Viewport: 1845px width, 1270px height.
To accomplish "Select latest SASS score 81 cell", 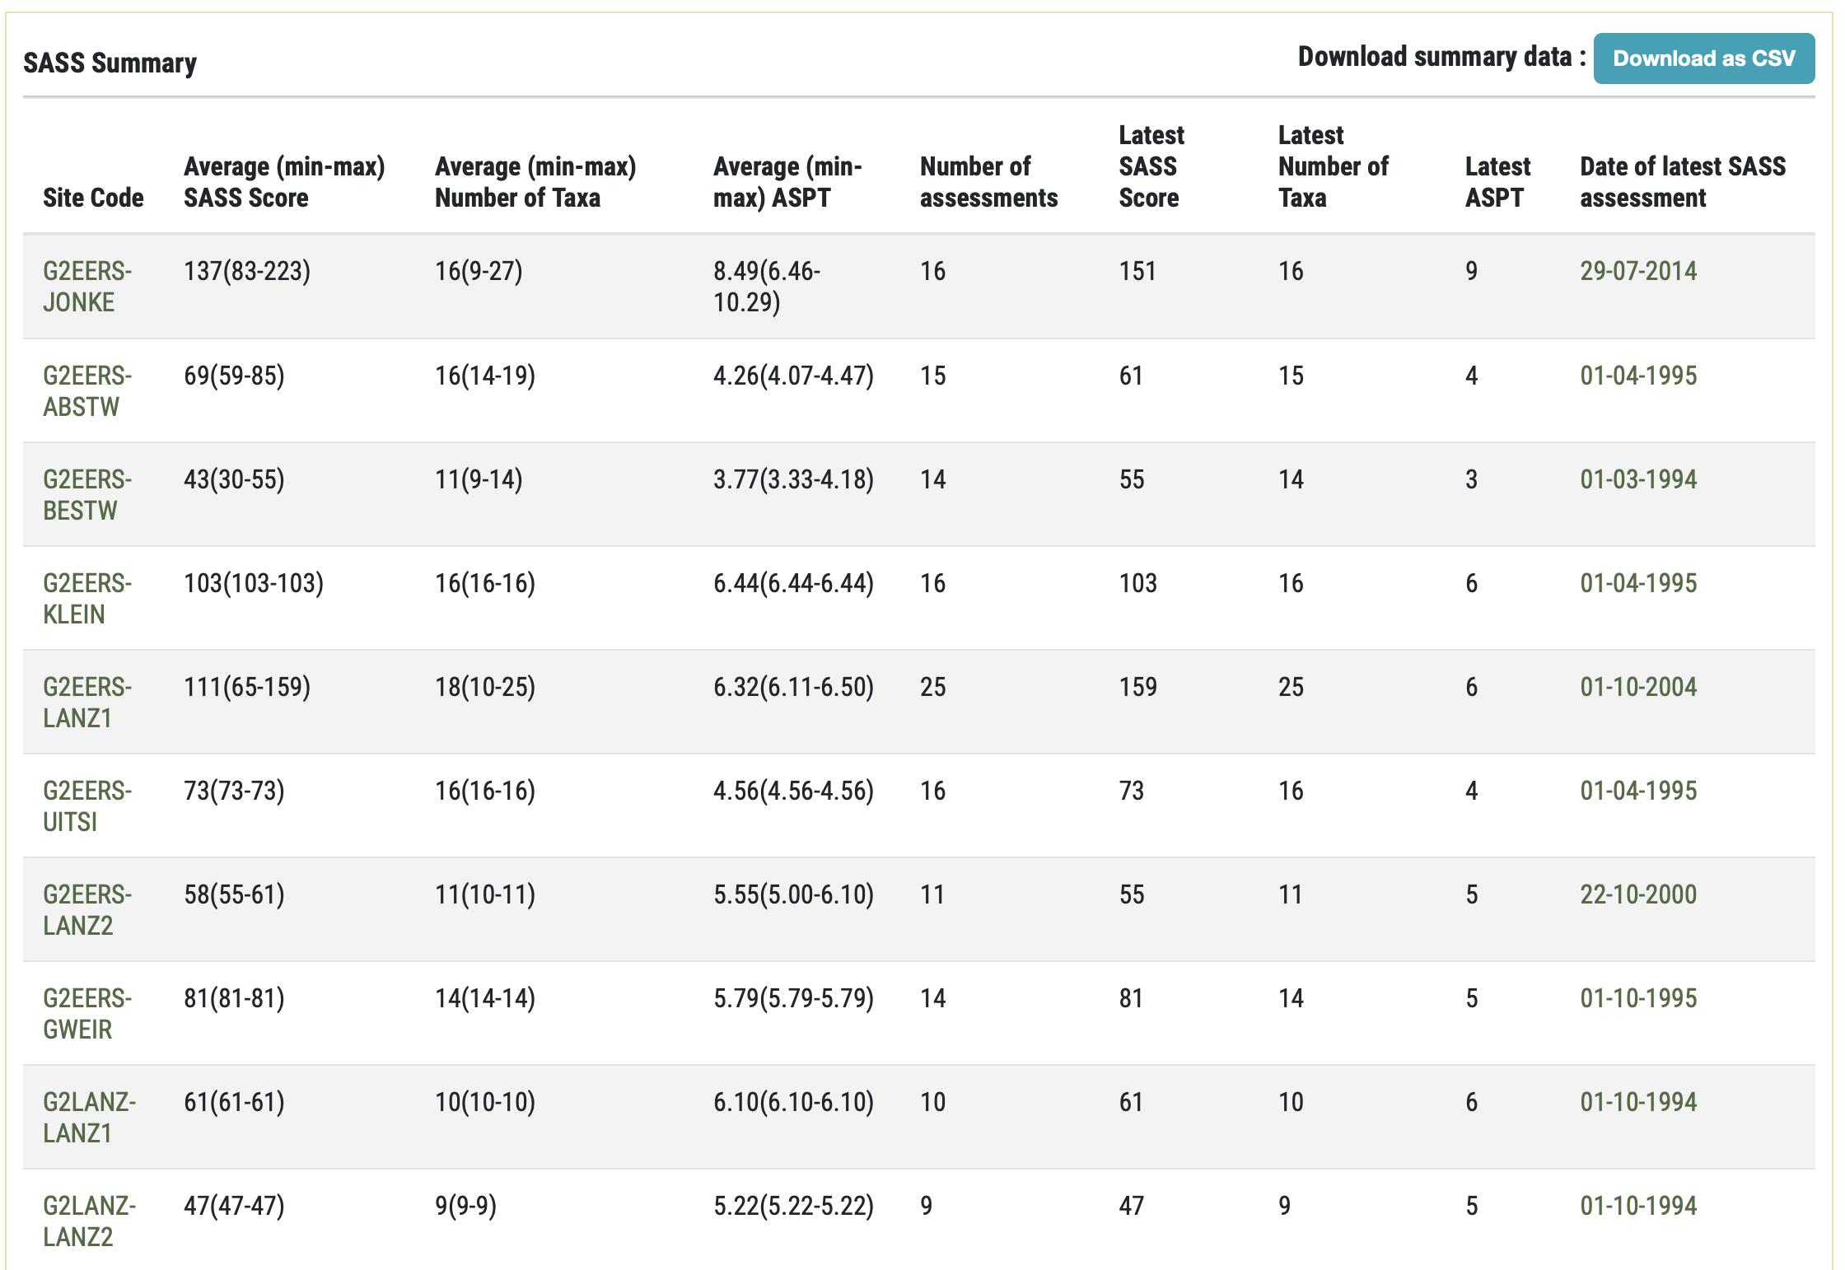I will point(1132,998).
